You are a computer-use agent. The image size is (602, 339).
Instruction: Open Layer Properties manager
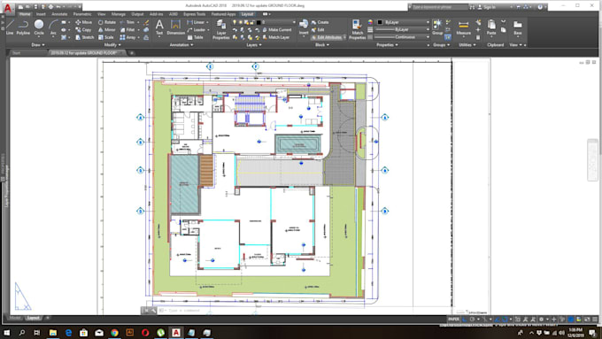click(x=221, y=29)
